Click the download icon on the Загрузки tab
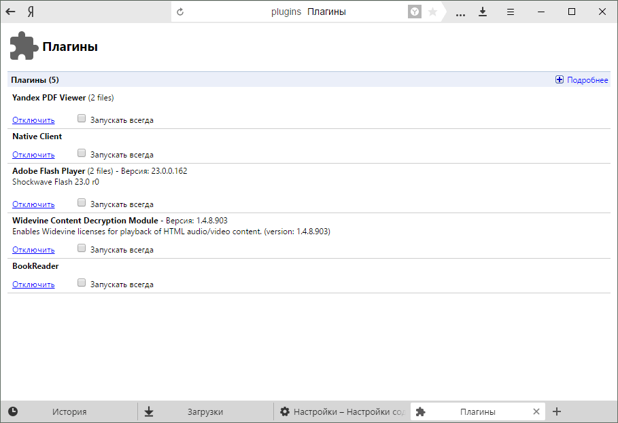 [x=149, y=411]
